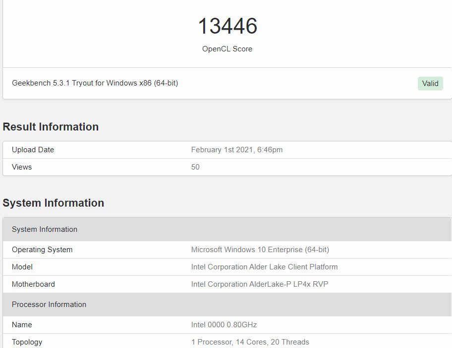The width and height of the screenshot is (452, 348).
Task: Select the February 1st 2021, 6:46pm value
Action: click(x=237, y=150)
